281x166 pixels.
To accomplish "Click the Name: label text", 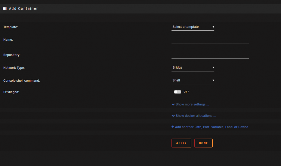I will click(x=8, y=40).
